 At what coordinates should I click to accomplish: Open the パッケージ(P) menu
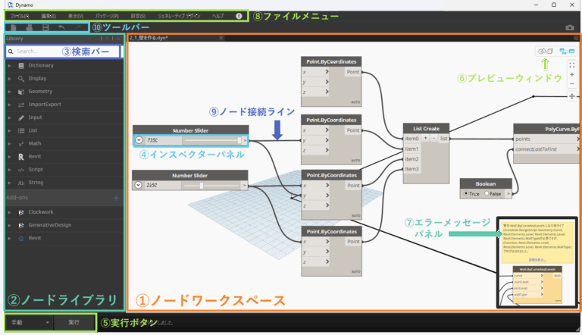click(x=107, y=16)
